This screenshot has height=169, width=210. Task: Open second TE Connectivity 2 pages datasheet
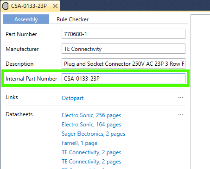(x=91, y=162)
